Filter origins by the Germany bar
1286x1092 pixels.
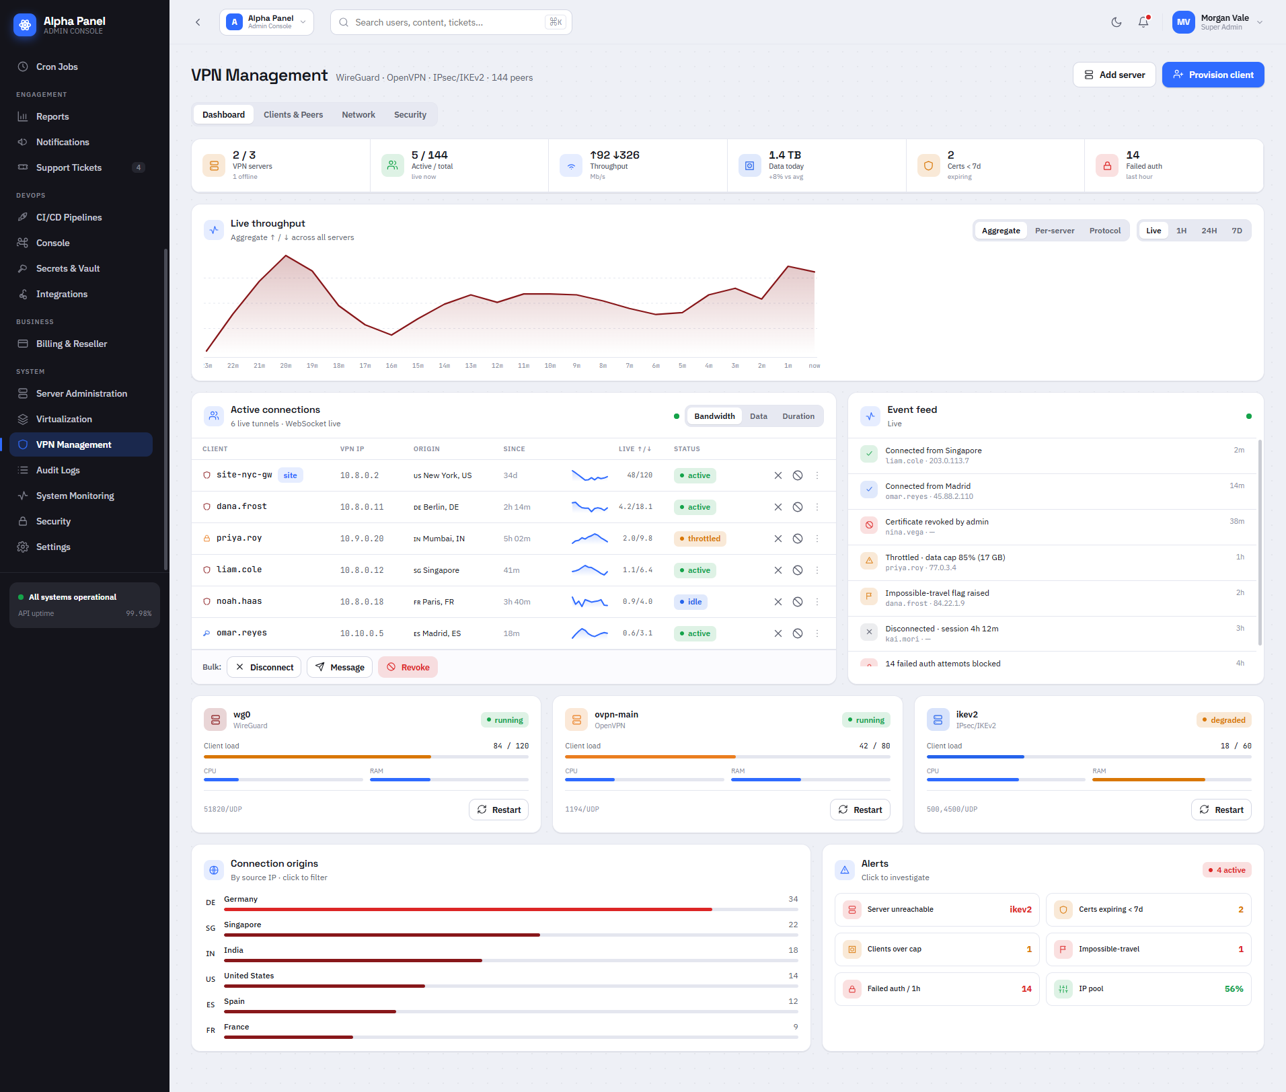coord(511,910)
